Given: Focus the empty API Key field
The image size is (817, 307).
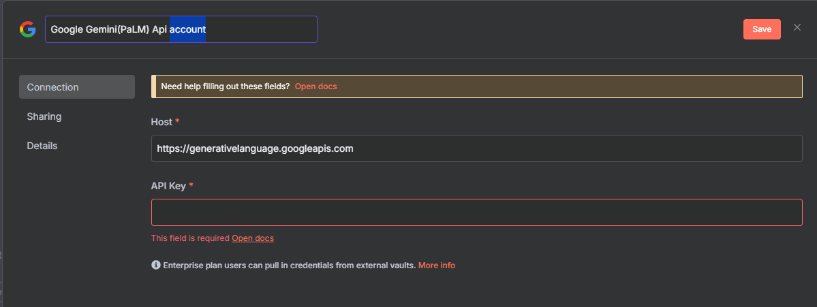Looking at the screenshot, I should (477, 212).
